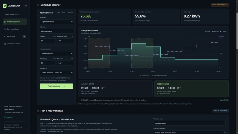Viewport: 238px width, 134px height.
Task: Click the Plan – Run – Download steps text
Action: tap(65, 13)
